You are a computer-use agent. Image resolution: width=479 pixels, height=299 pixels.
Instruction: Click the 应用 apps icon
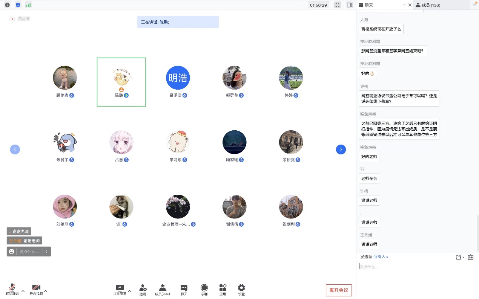(x=223, y=289)
